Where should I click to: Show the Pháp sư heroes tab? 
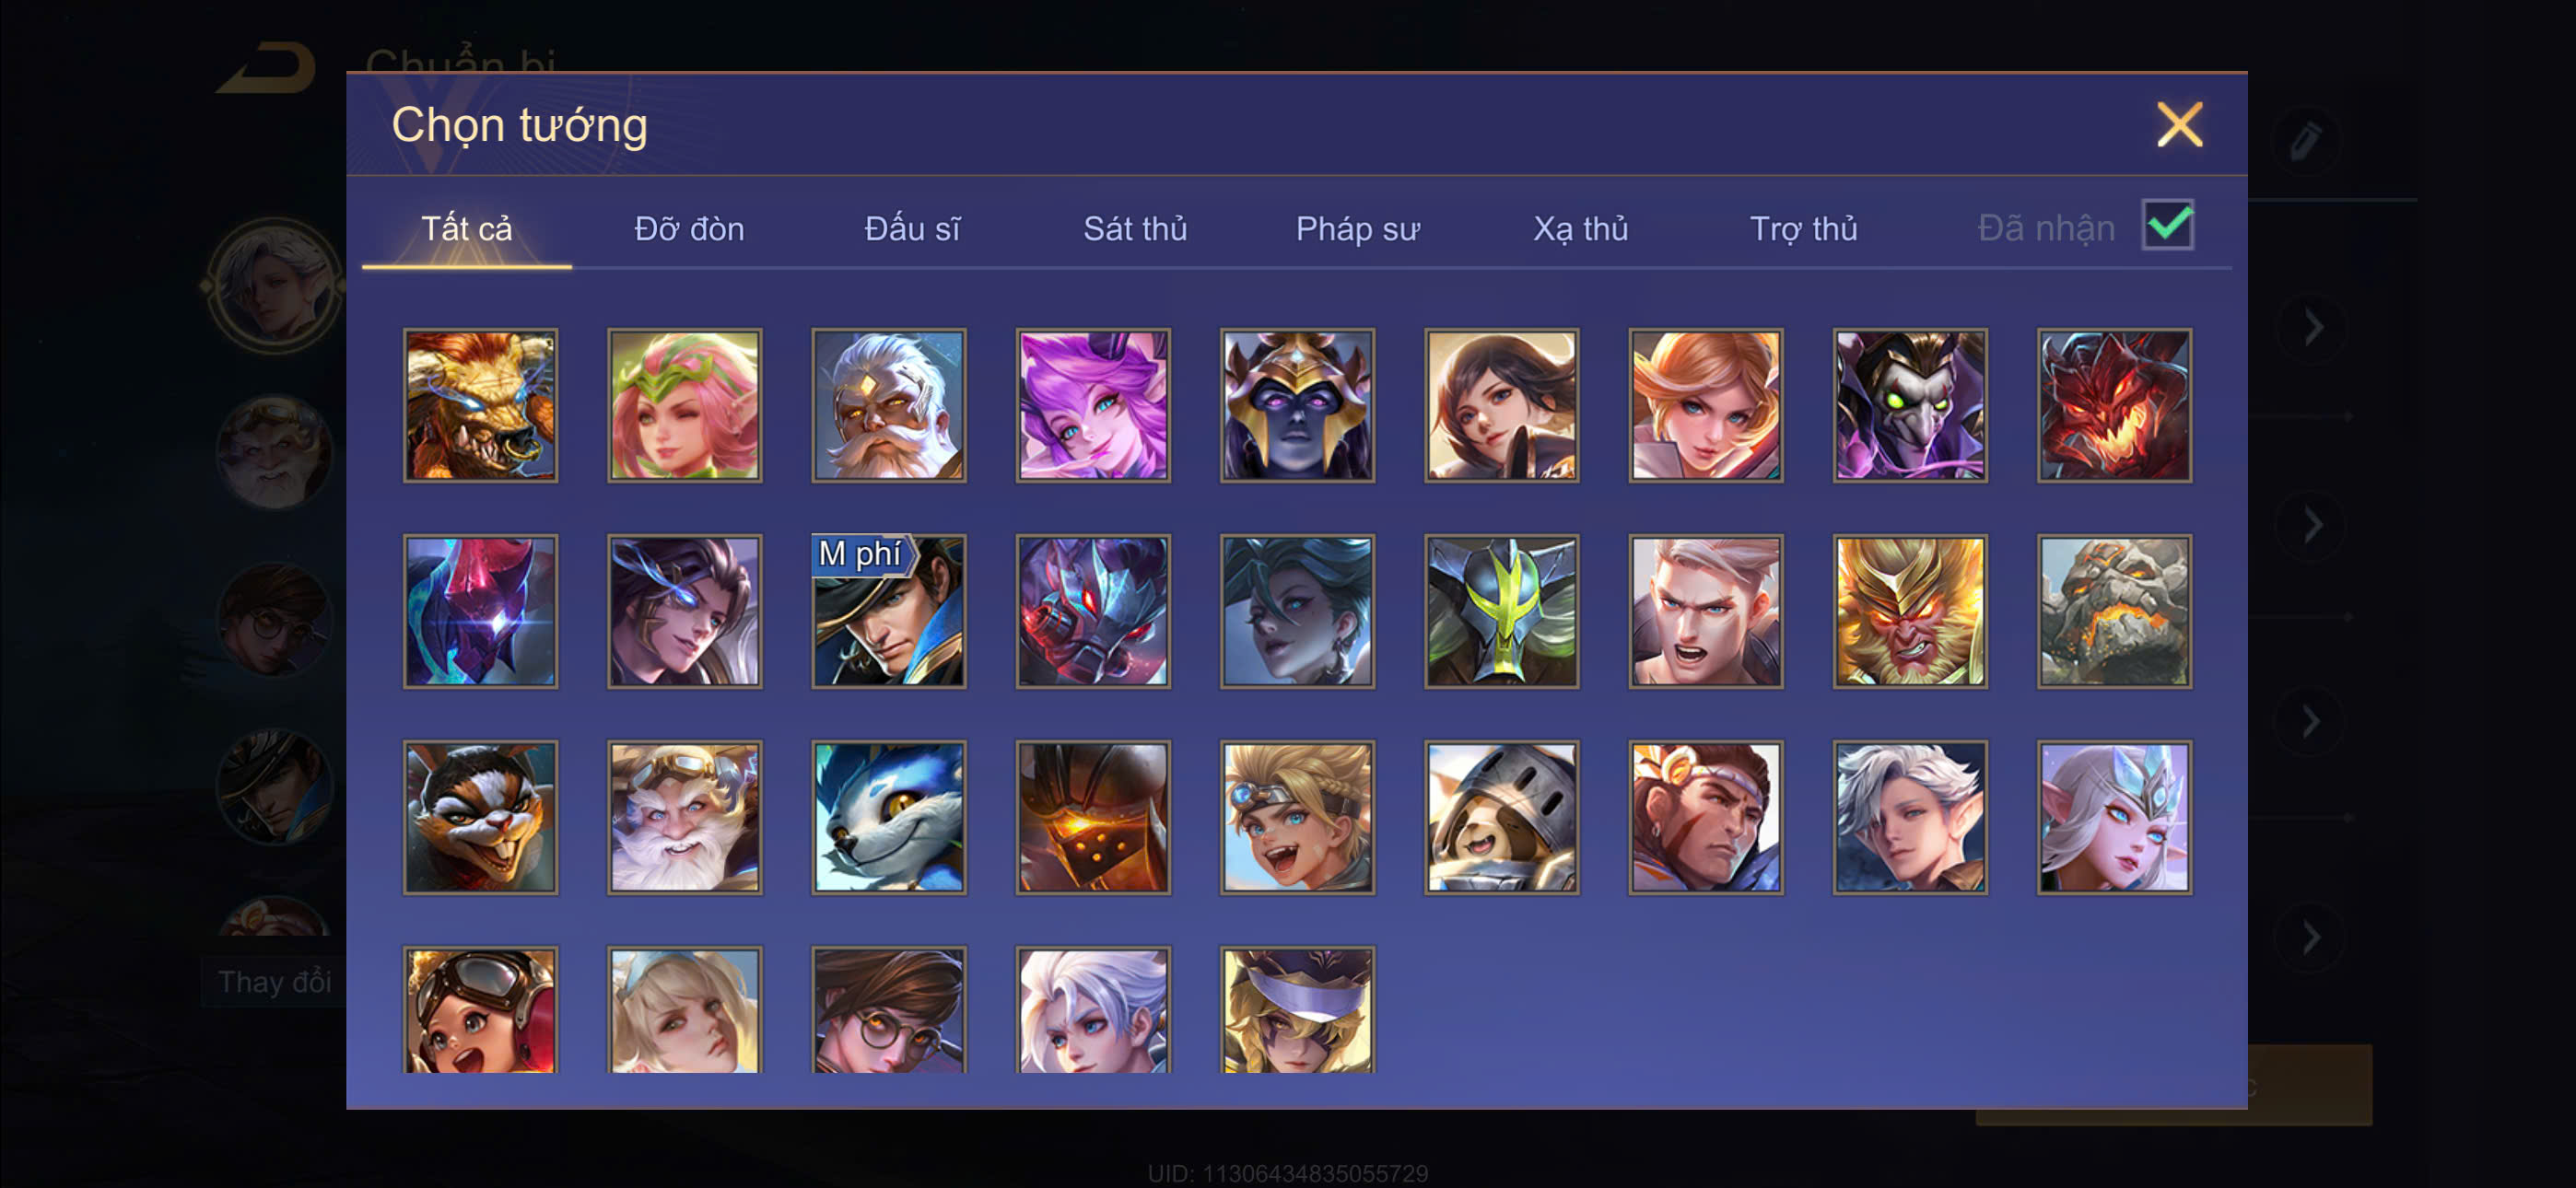(x=1357, y=229)
